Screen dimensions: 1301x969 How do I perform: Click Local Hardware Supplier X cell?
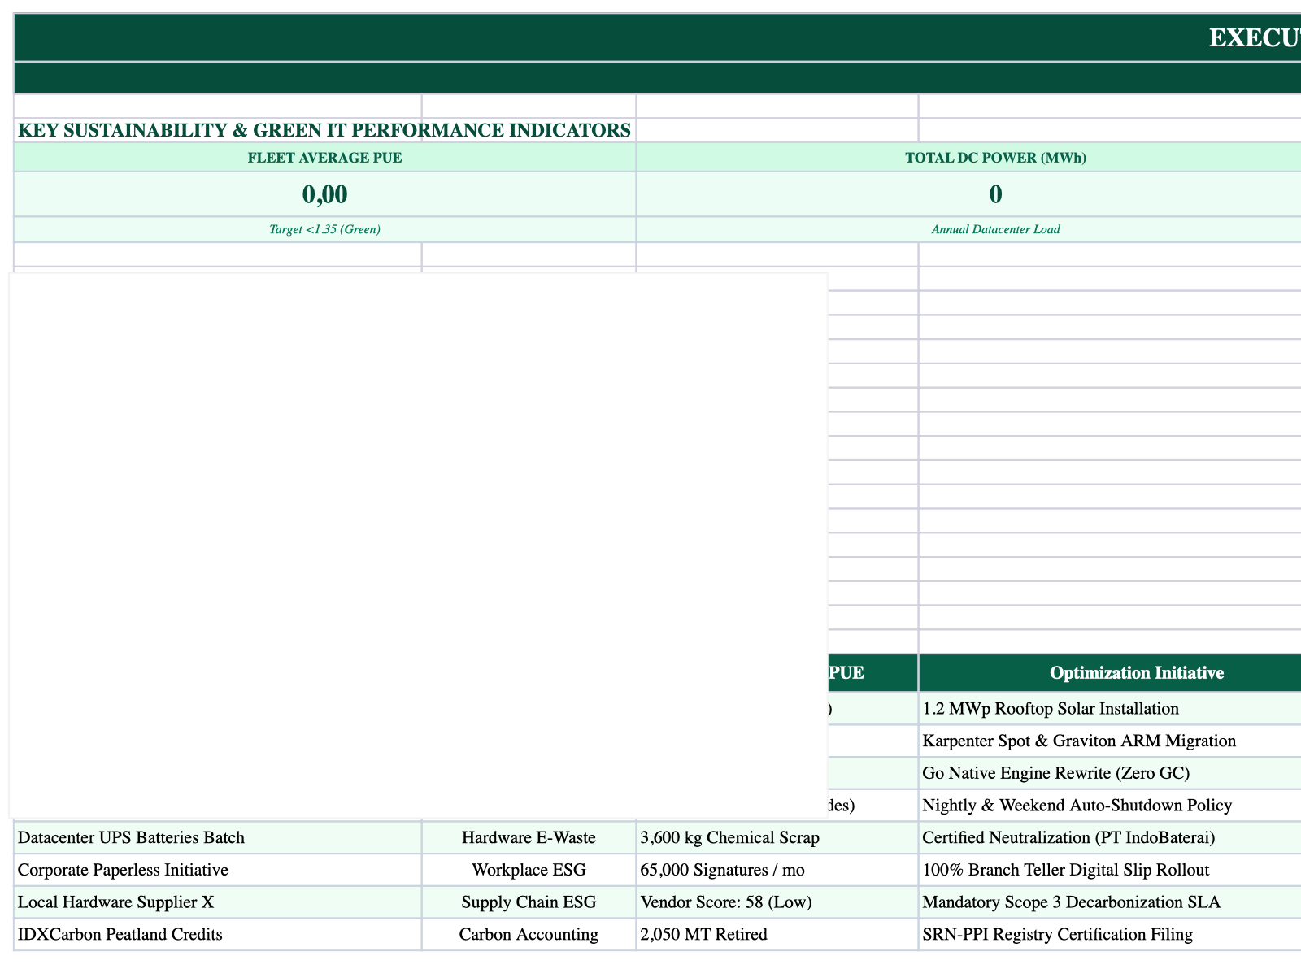click(218, 902)
